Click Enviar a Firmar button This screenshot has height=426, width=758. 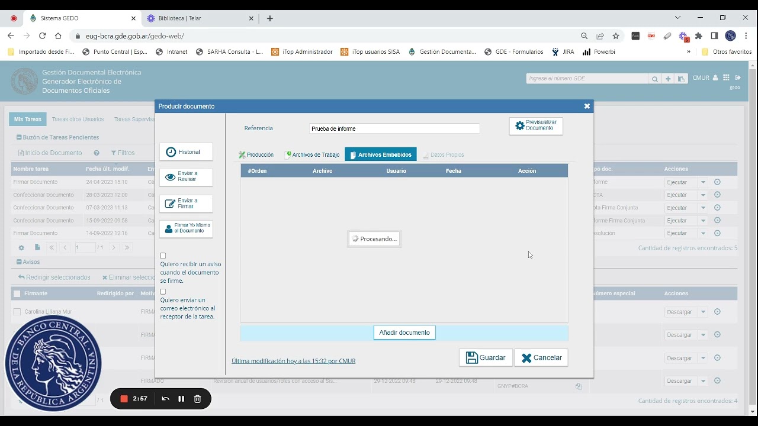[x=186, y=204]
